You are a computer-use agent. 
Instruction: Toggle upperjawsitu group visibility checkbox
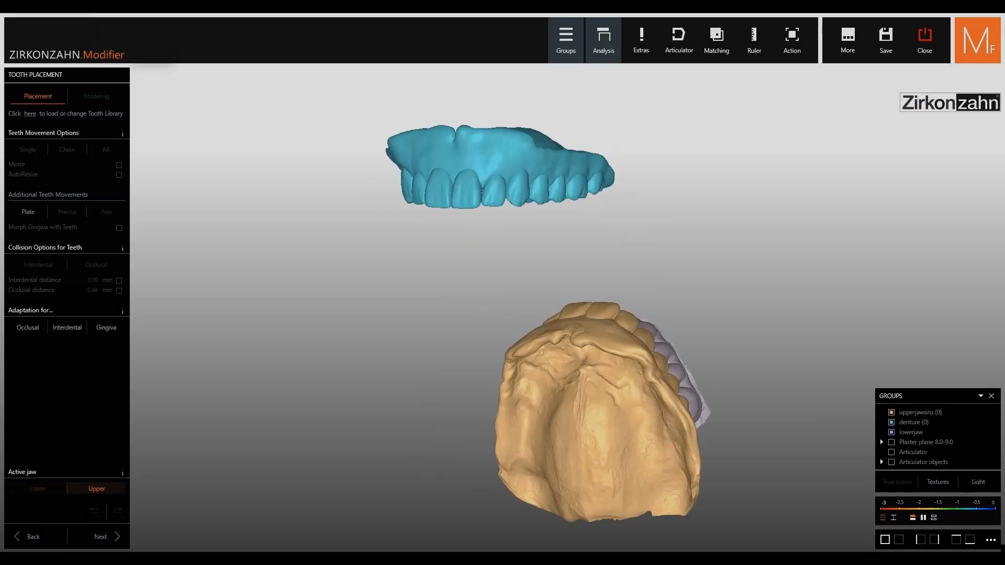coord(891,412)
